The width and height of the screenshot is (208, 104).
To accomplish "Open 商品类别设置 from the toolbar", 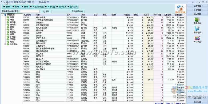I will pos(37,7).
